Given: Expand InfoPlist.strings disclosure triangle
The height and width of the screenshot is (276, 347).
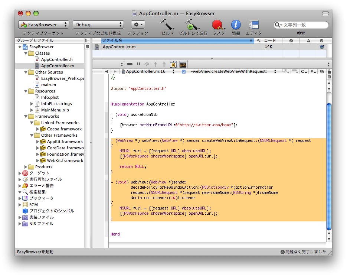Looking at the screenshot, I should (x=32, y=104).
